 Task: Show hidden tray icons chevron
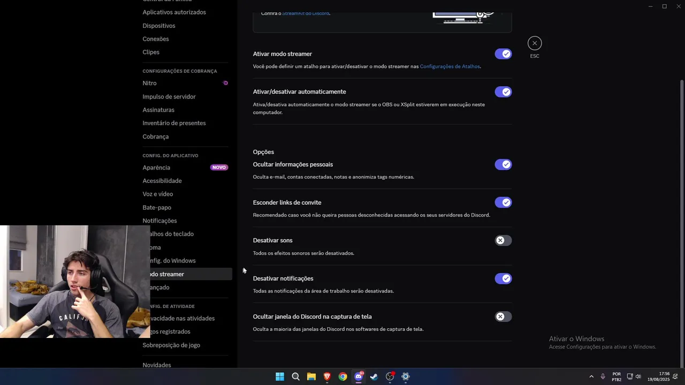pyautogui.click(x=591, y=376)
